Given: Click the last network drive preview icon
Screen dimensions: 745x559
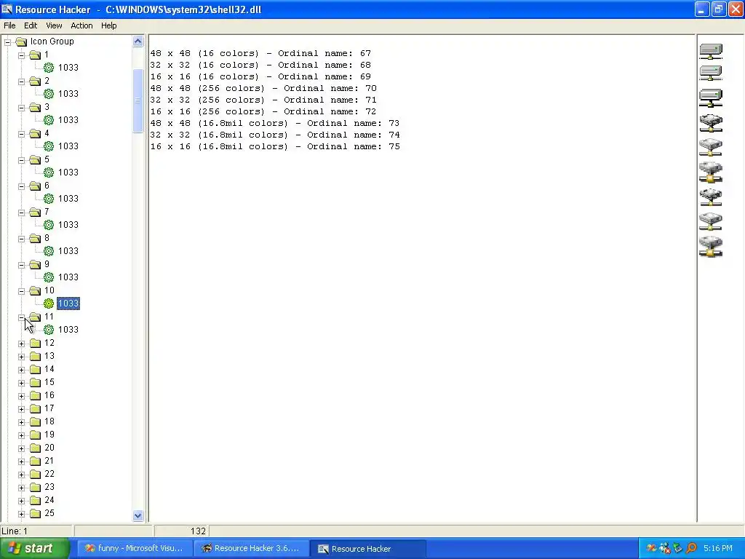Looking at the screenshot, I should click(x=711, y=247).
